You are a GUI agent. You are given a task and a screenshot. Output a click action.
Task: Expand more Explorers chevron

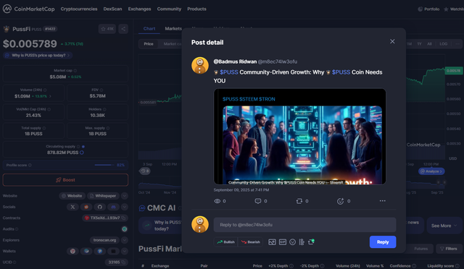pyautogui.click(x=125, y=240)
